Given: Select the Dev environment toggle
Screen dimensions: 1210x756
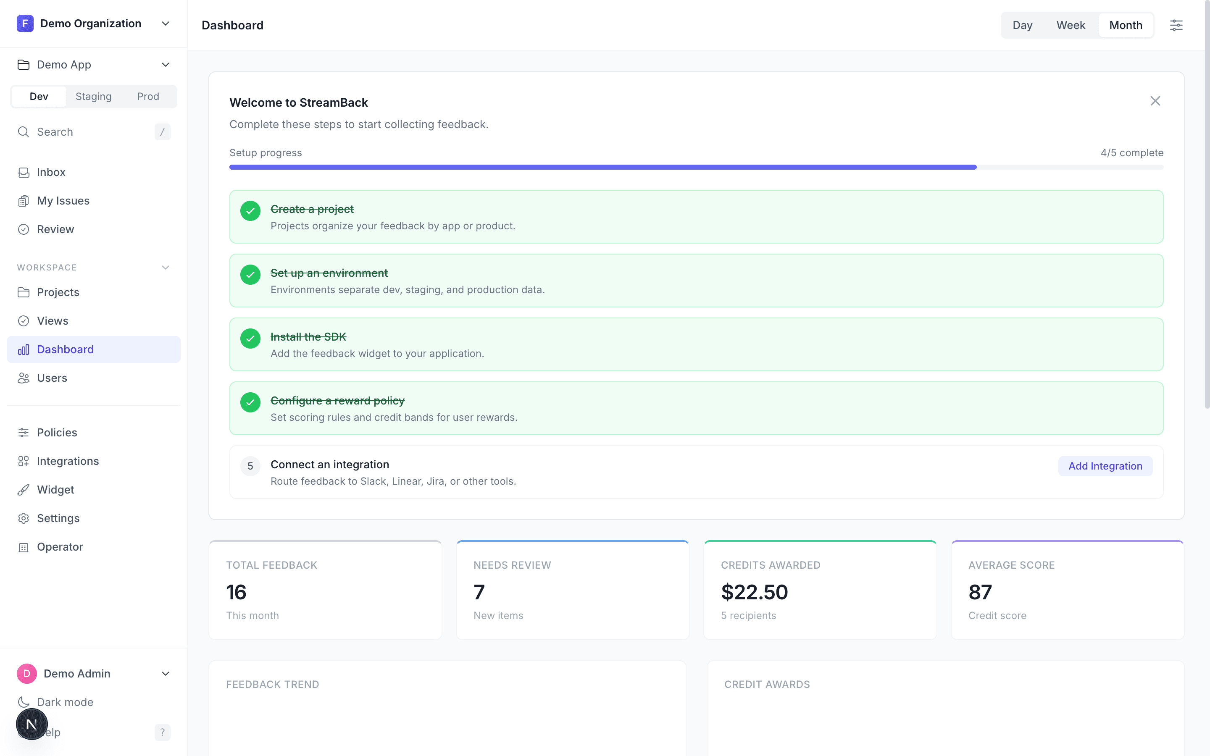Looking at the screenshot, I should pos(39,96).
